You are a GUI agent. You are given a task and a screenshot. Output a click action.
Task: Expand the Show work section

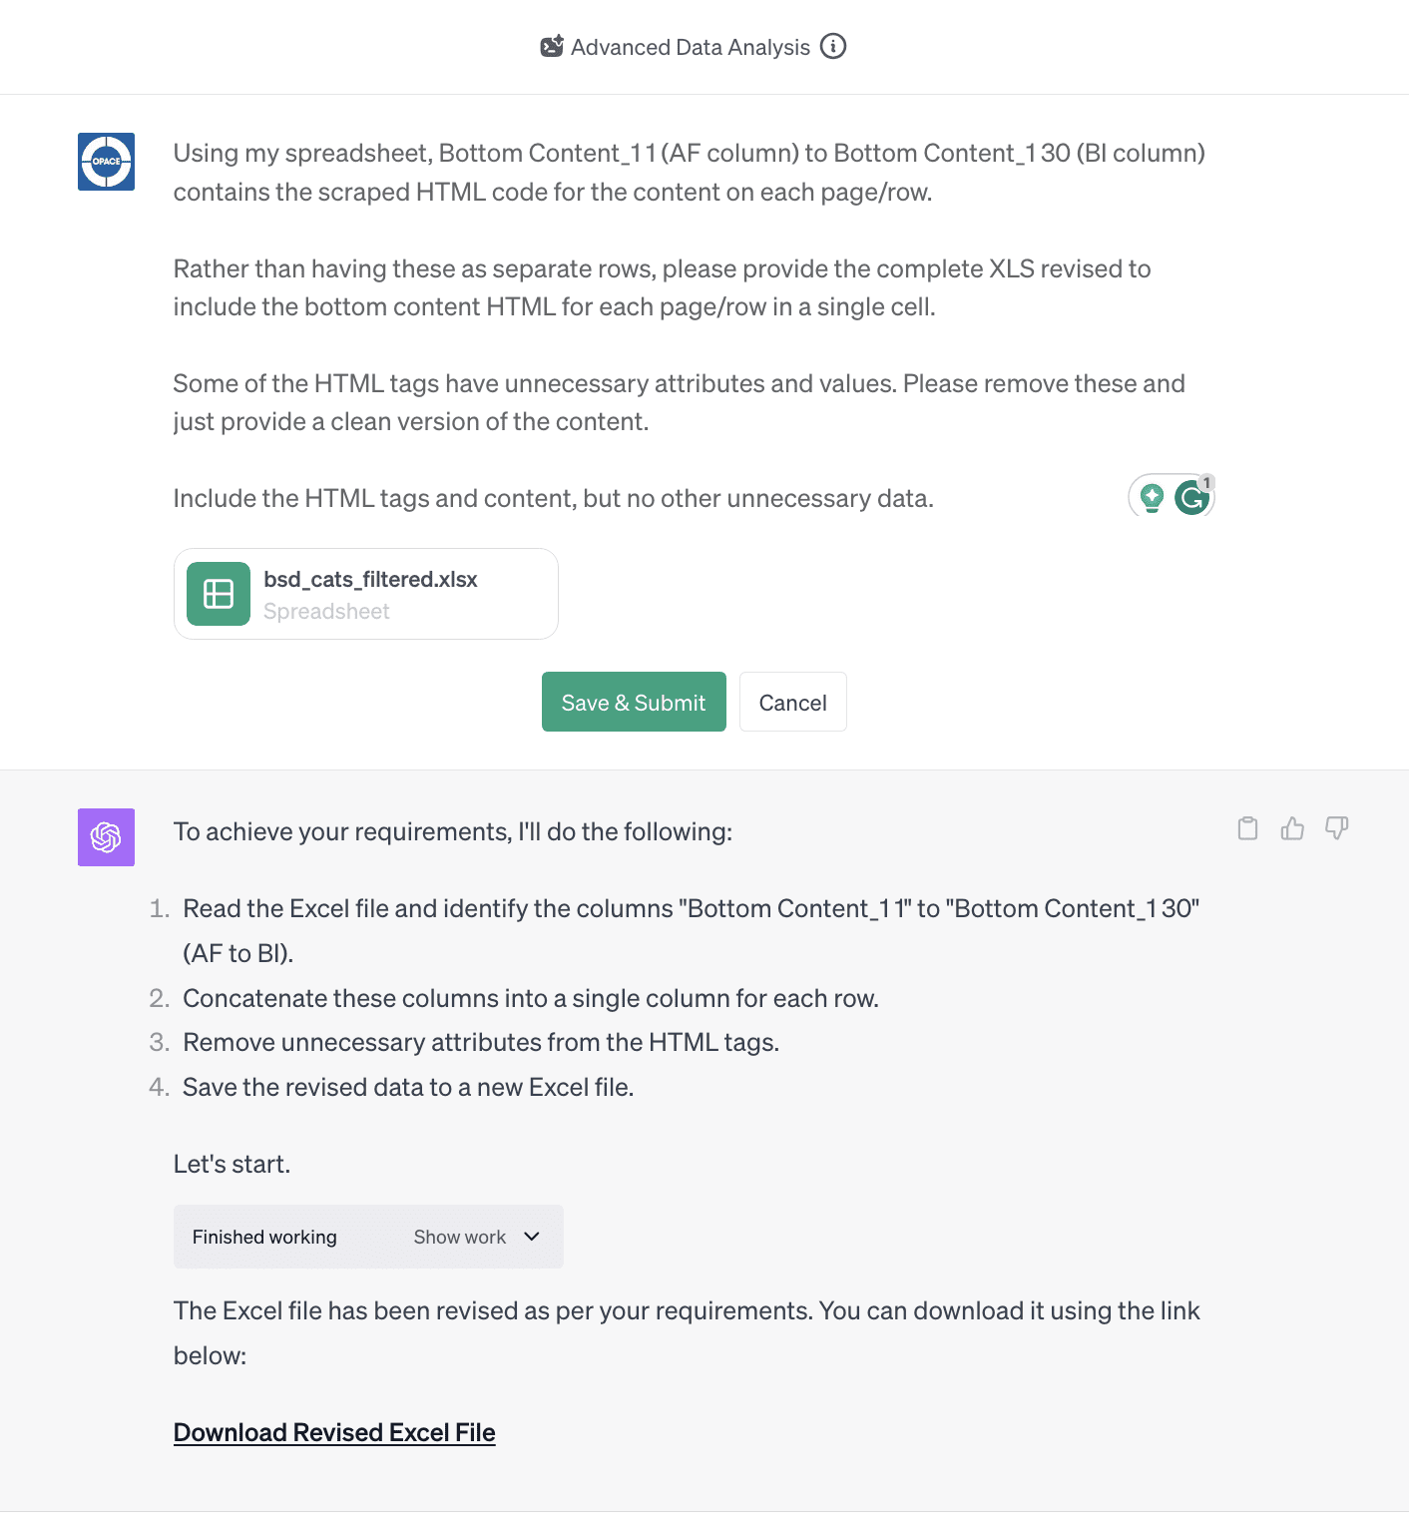pyautogui.click(x=460, y=1237)
